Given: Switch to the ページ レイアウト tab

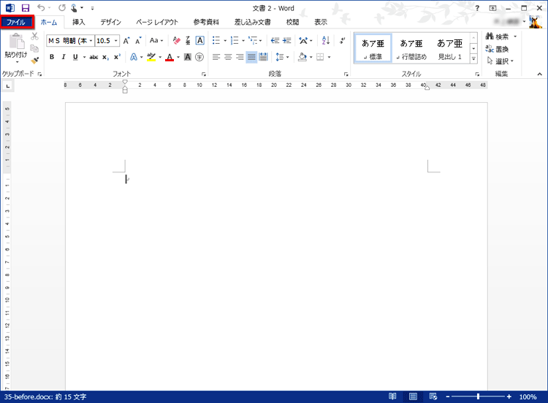Looking at the screenshot, I should [157, 22].
